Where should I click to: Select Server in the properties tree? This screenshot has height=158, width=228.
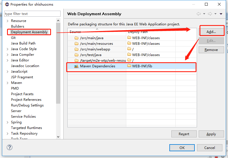tap(16, 111)
